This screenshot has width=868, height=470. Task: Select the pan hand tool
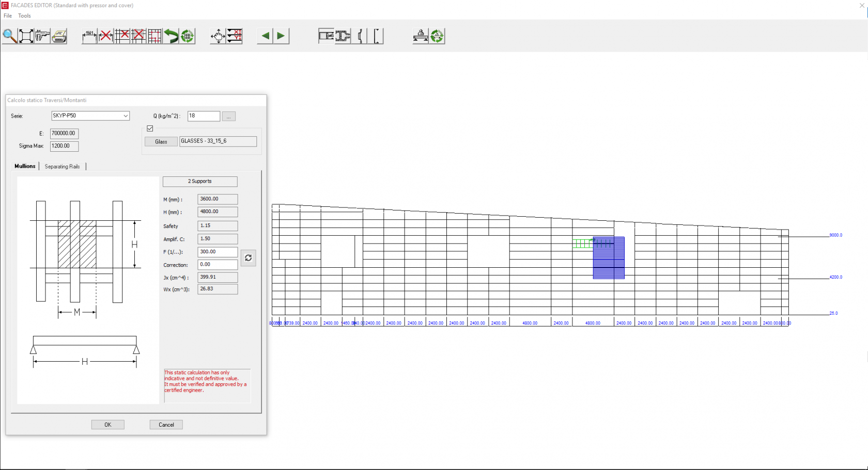[218, 36]
